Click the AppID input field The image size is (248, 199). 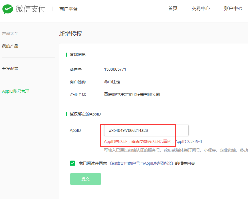click(146, 130)
